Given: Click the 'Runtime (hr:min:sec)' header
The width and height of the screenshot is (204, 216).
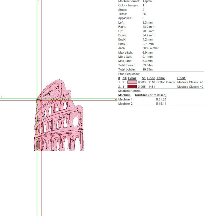Looking at the screenshot, I should pyautogui.click(x=151, y=95).
